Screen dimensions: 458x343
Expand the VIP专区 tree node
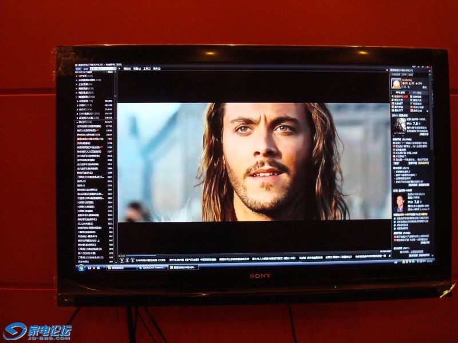tap(77, 76)
